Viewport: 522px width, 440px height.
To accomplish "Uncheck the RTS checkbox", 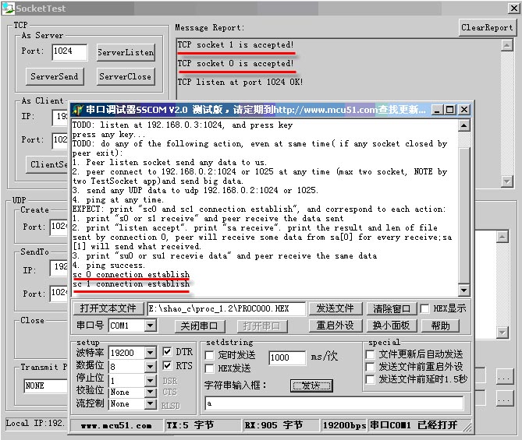I will coord(167,365).
